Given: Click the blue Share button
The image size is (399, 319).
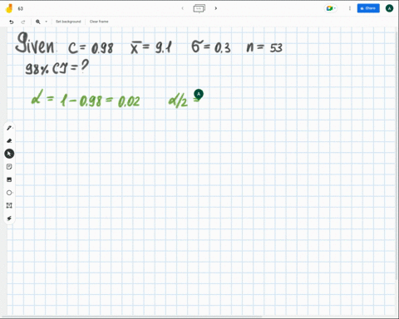Looking at the screenshot, I should pos(368,8).
